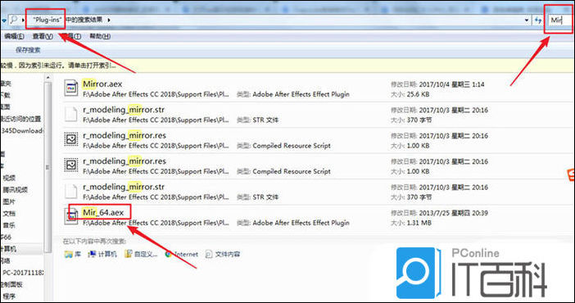Open 图片 (Pictures) library in sidebar

[9, 201]
